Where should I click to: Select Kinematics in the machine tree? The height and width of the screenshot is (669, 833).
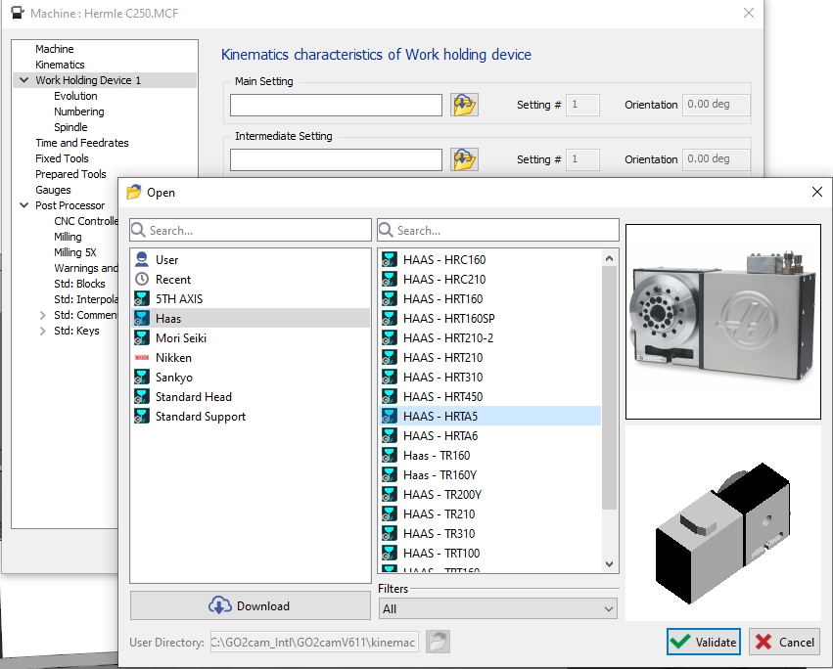point(60,65)
